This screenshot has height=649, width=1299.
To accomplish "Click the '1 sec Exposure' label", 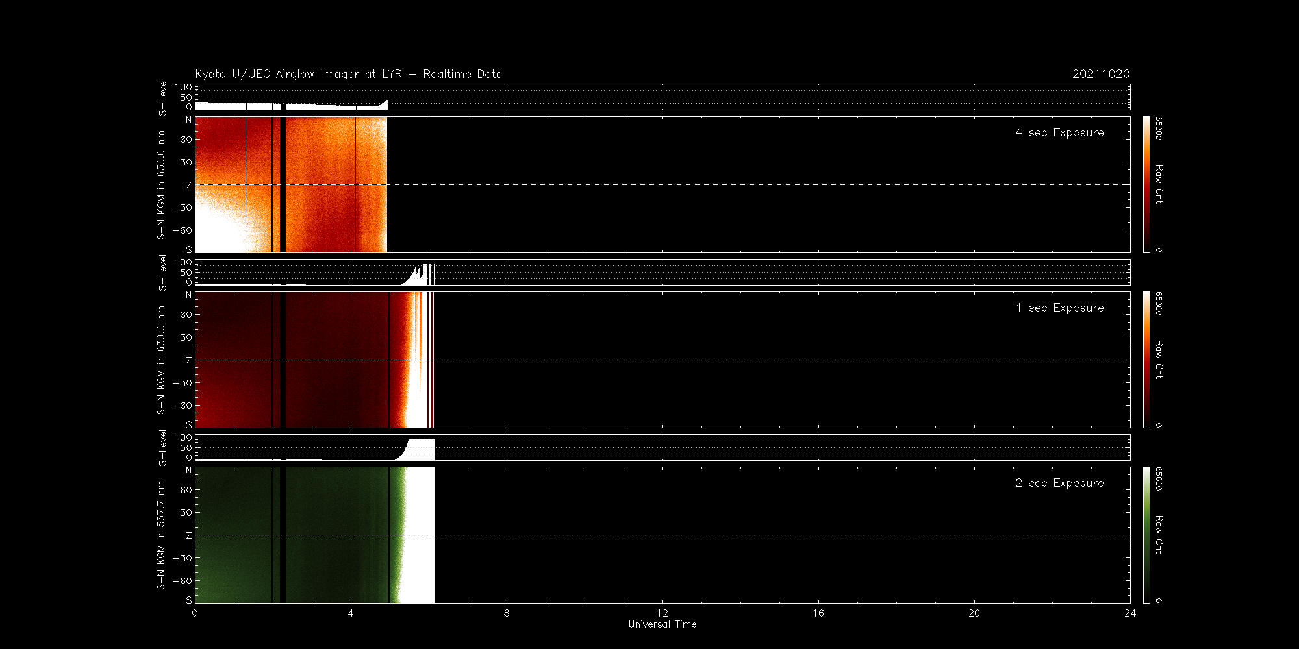I will tap(1059, 308).
